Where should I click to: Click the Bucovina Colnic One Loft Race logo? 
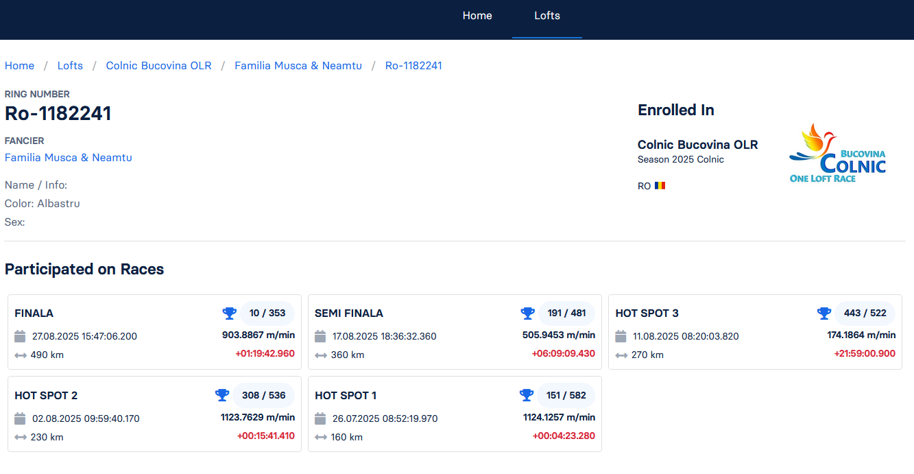[837, 154]
